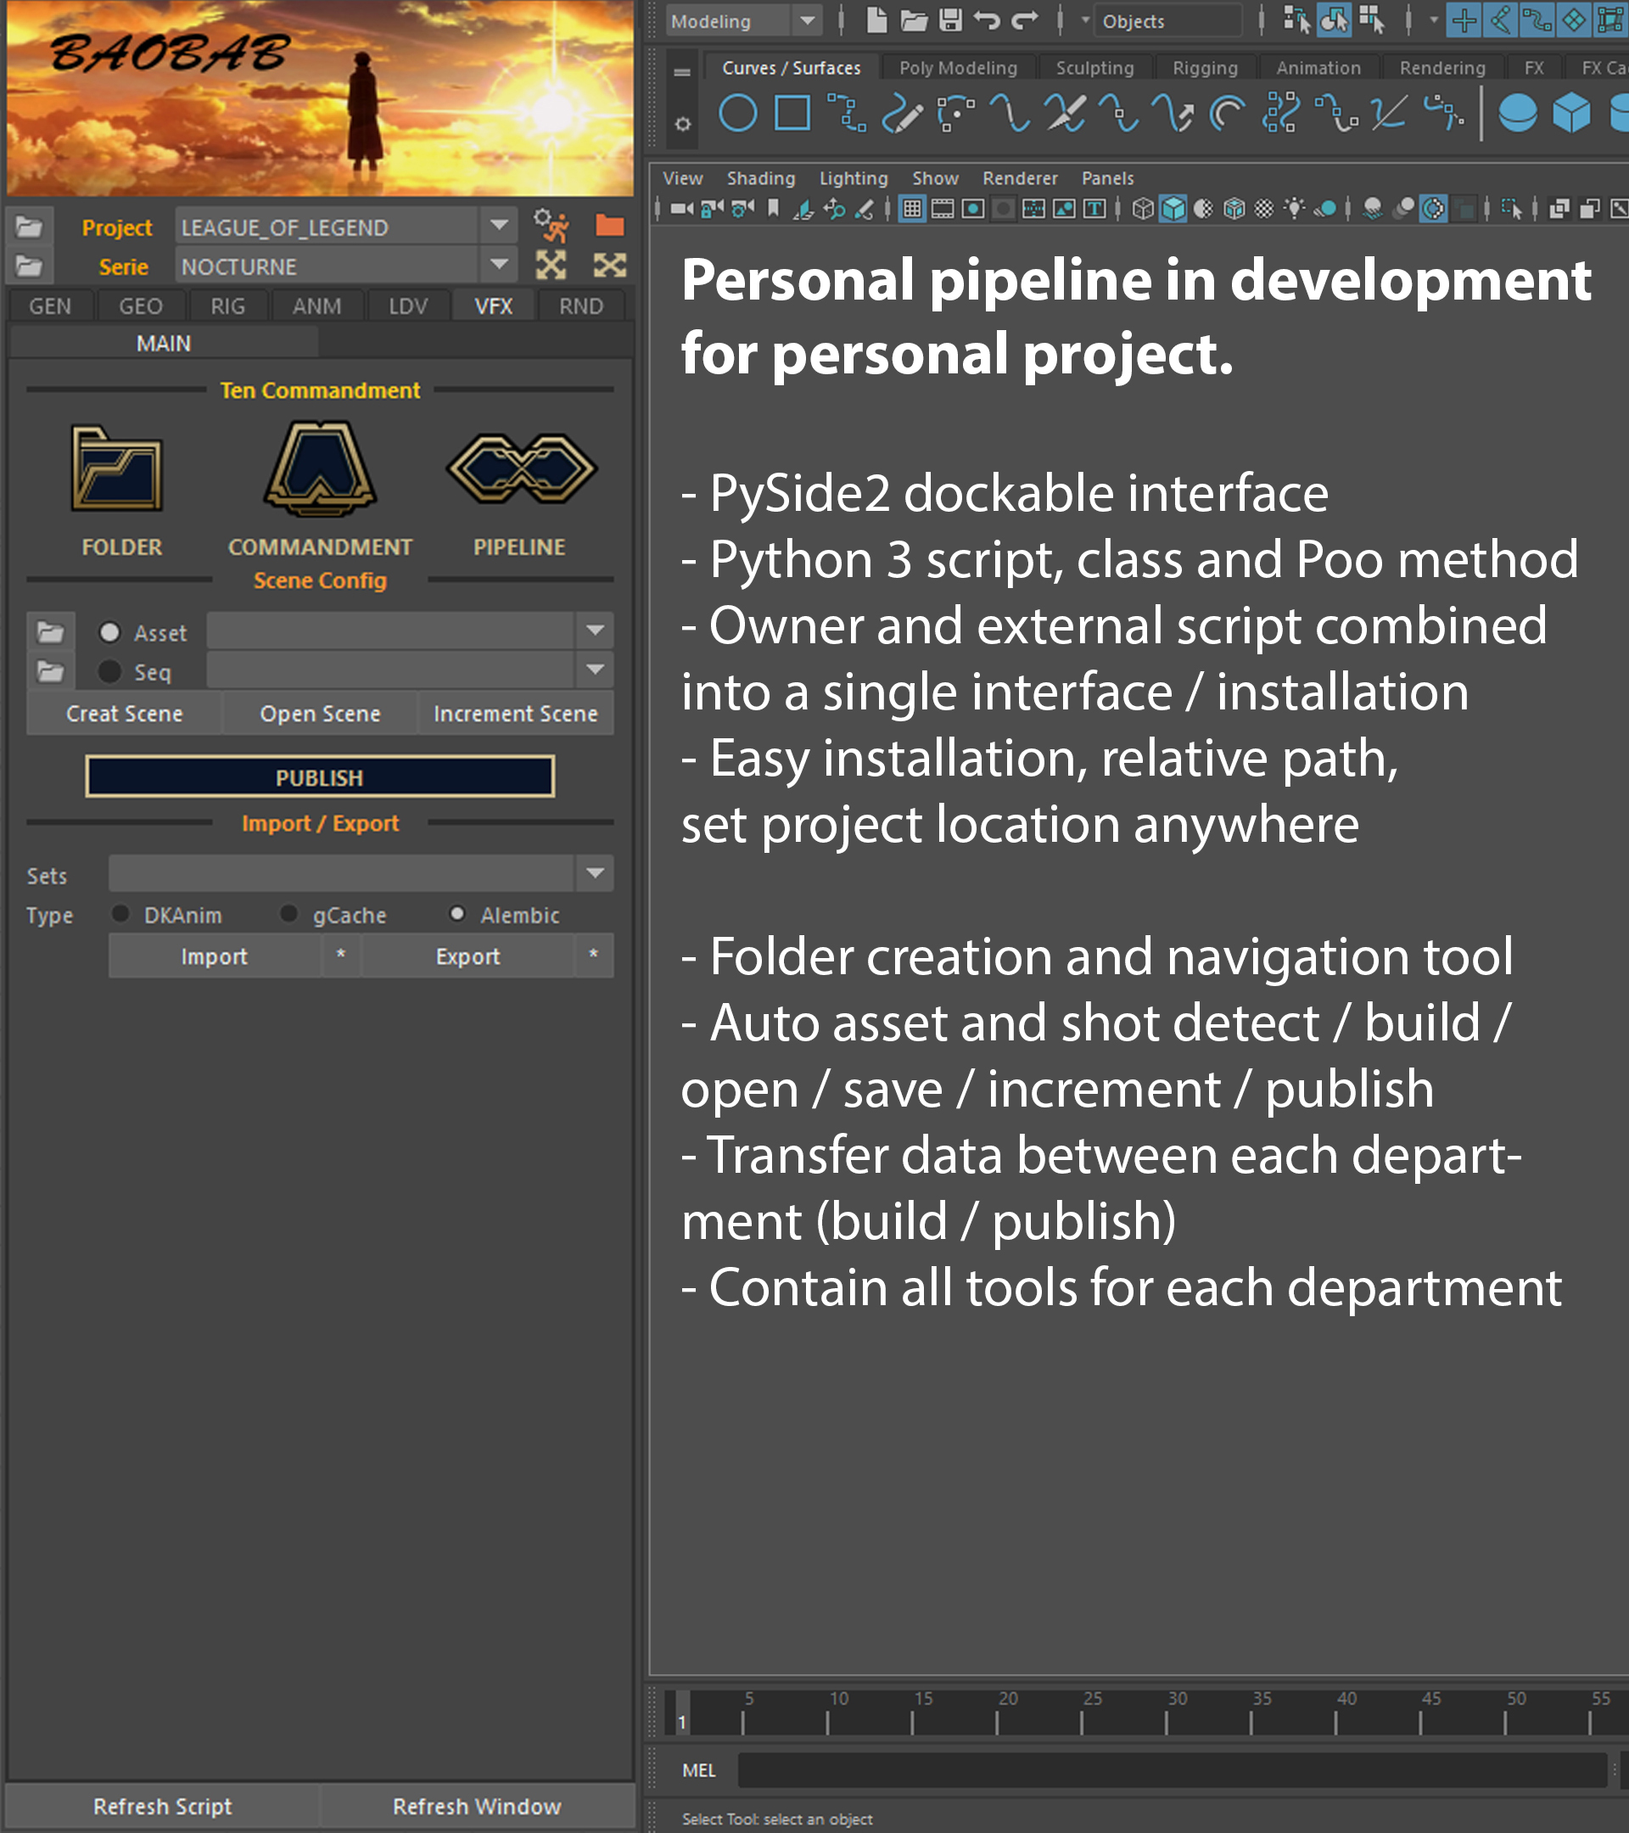This screenshot has width=1629, height=1833.
Task: Open the Sets dropdown list
Action: point(595,873)
